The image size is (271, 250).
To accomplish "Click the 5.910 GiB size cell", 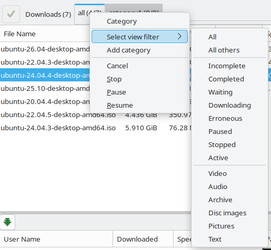I will [x=141, y=128].
